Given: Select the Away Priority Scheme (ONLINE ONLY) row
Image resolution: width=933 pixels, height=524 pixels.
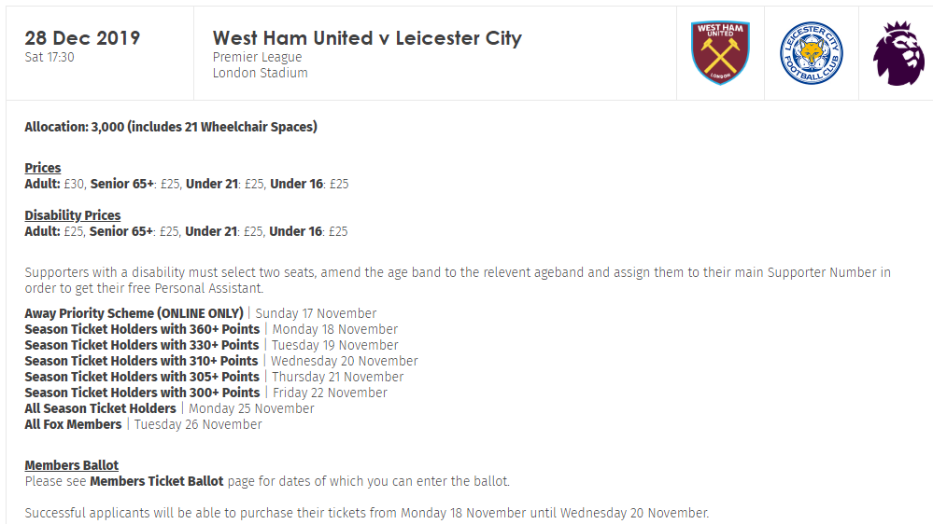Looking at the screenshot, I should coord(201,313).
